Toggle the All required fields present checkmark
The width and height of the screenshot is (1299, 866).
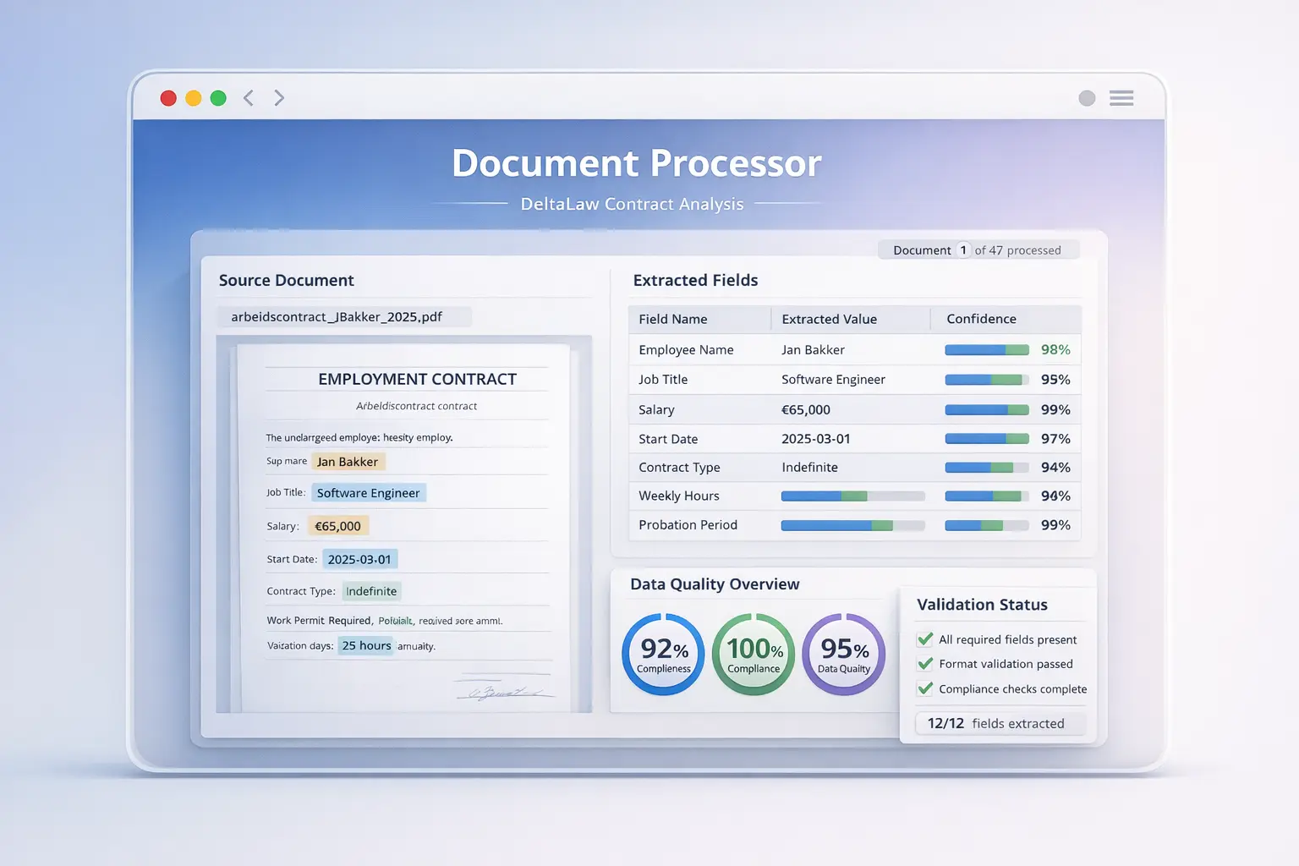point(925,639)
